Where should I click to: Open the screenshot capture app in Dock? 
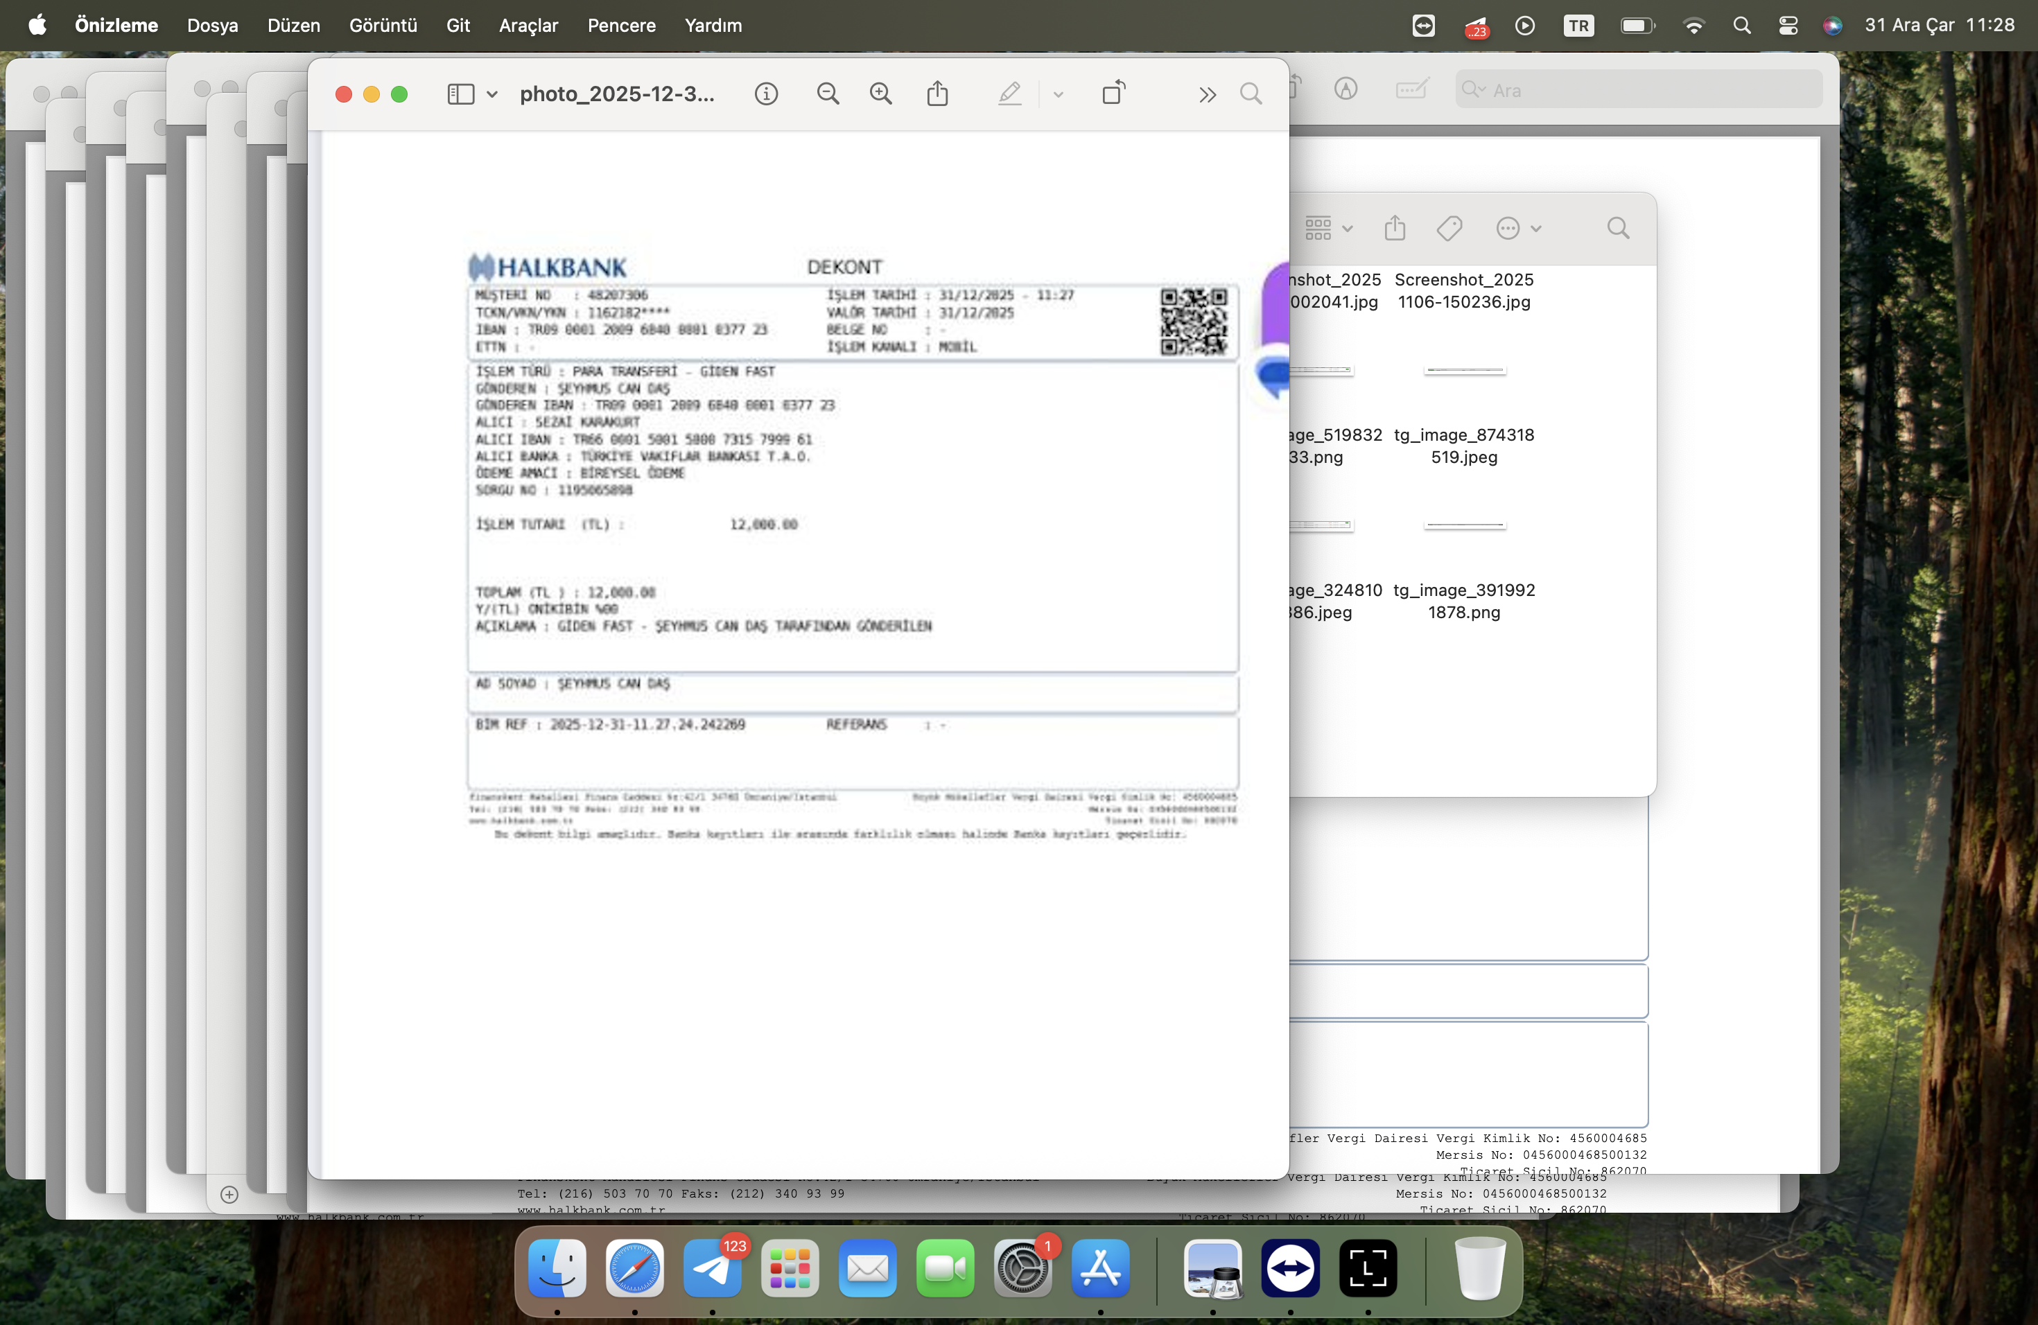pyautogui.click(x=1368, y=1267)
